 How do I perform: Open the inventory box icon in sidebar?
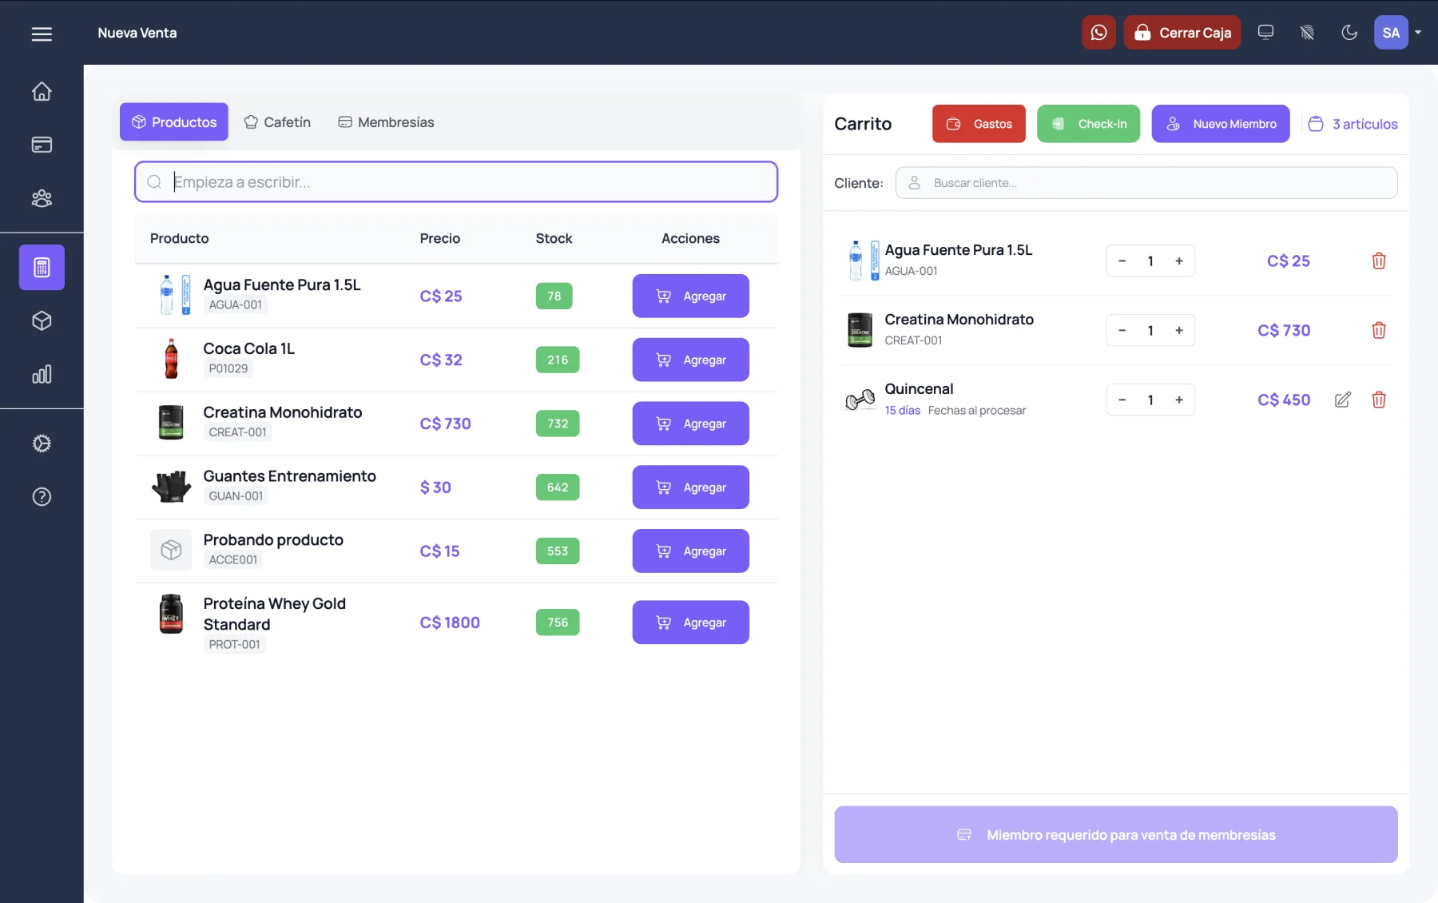[x=42, y=320]
